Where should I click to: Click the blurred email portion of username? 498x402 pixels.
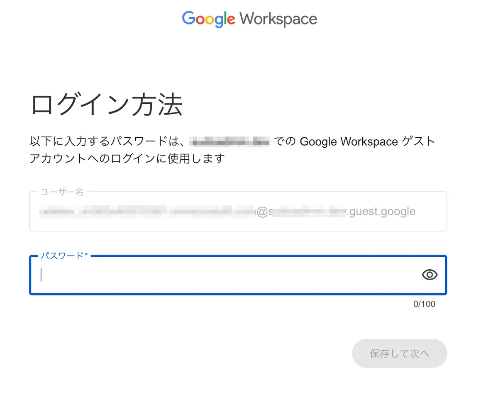pos(145,212)
